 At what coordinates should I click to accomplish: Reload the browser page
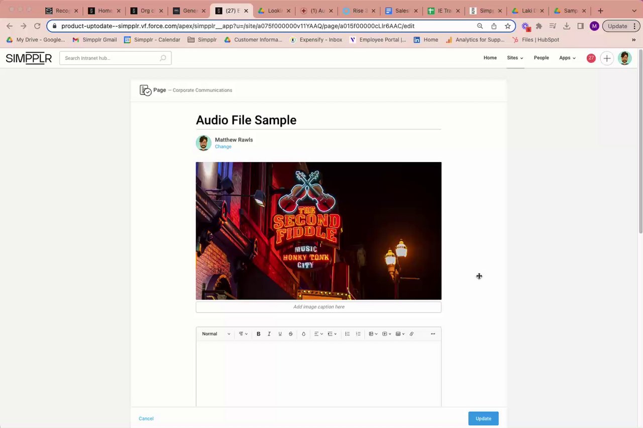pos(37,26)
